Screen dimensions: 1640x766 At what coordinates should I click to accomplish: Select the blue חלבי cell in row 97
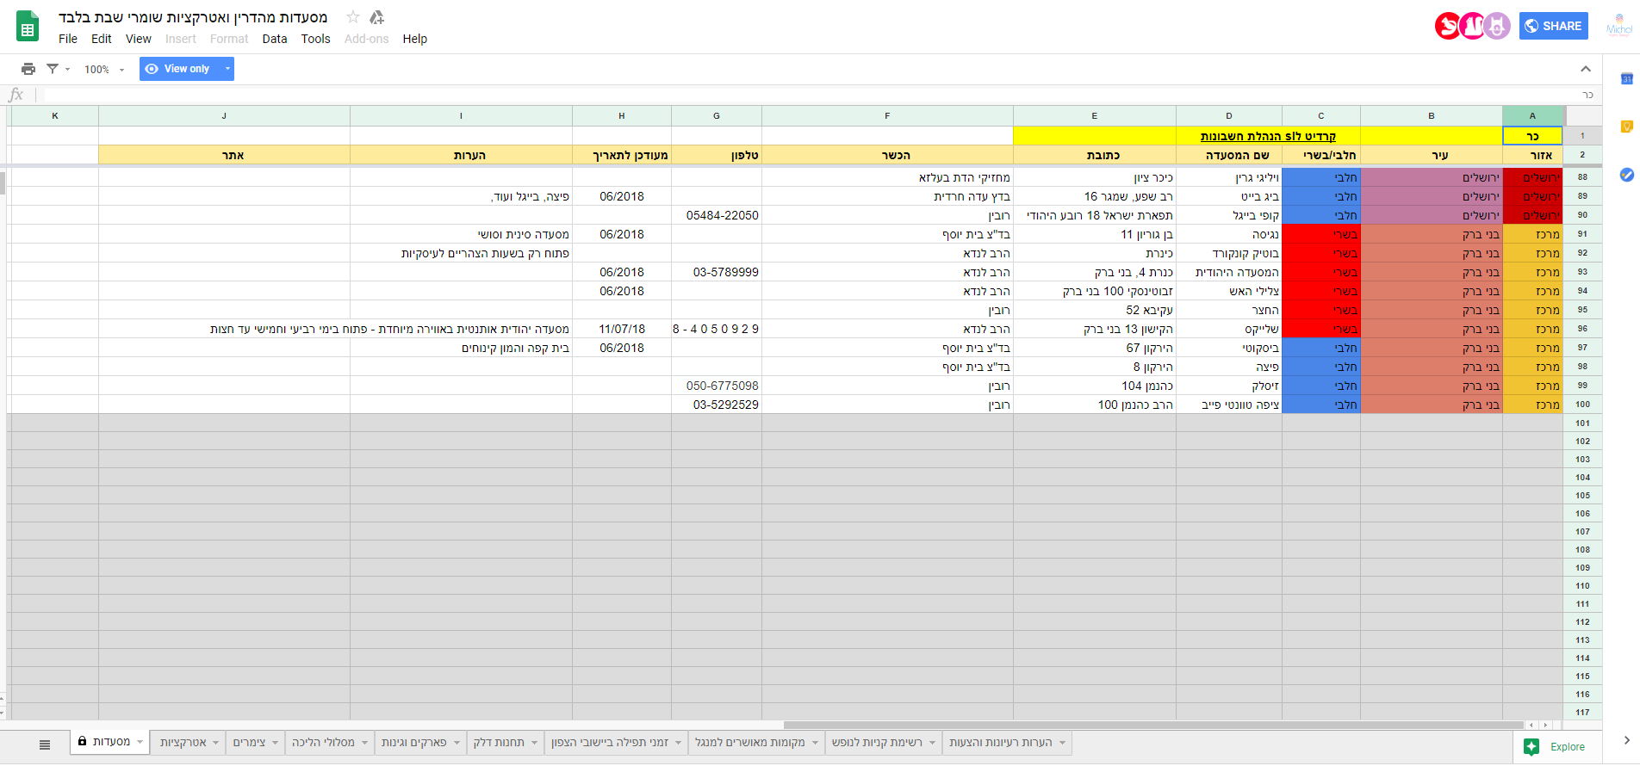[1321, 348]
